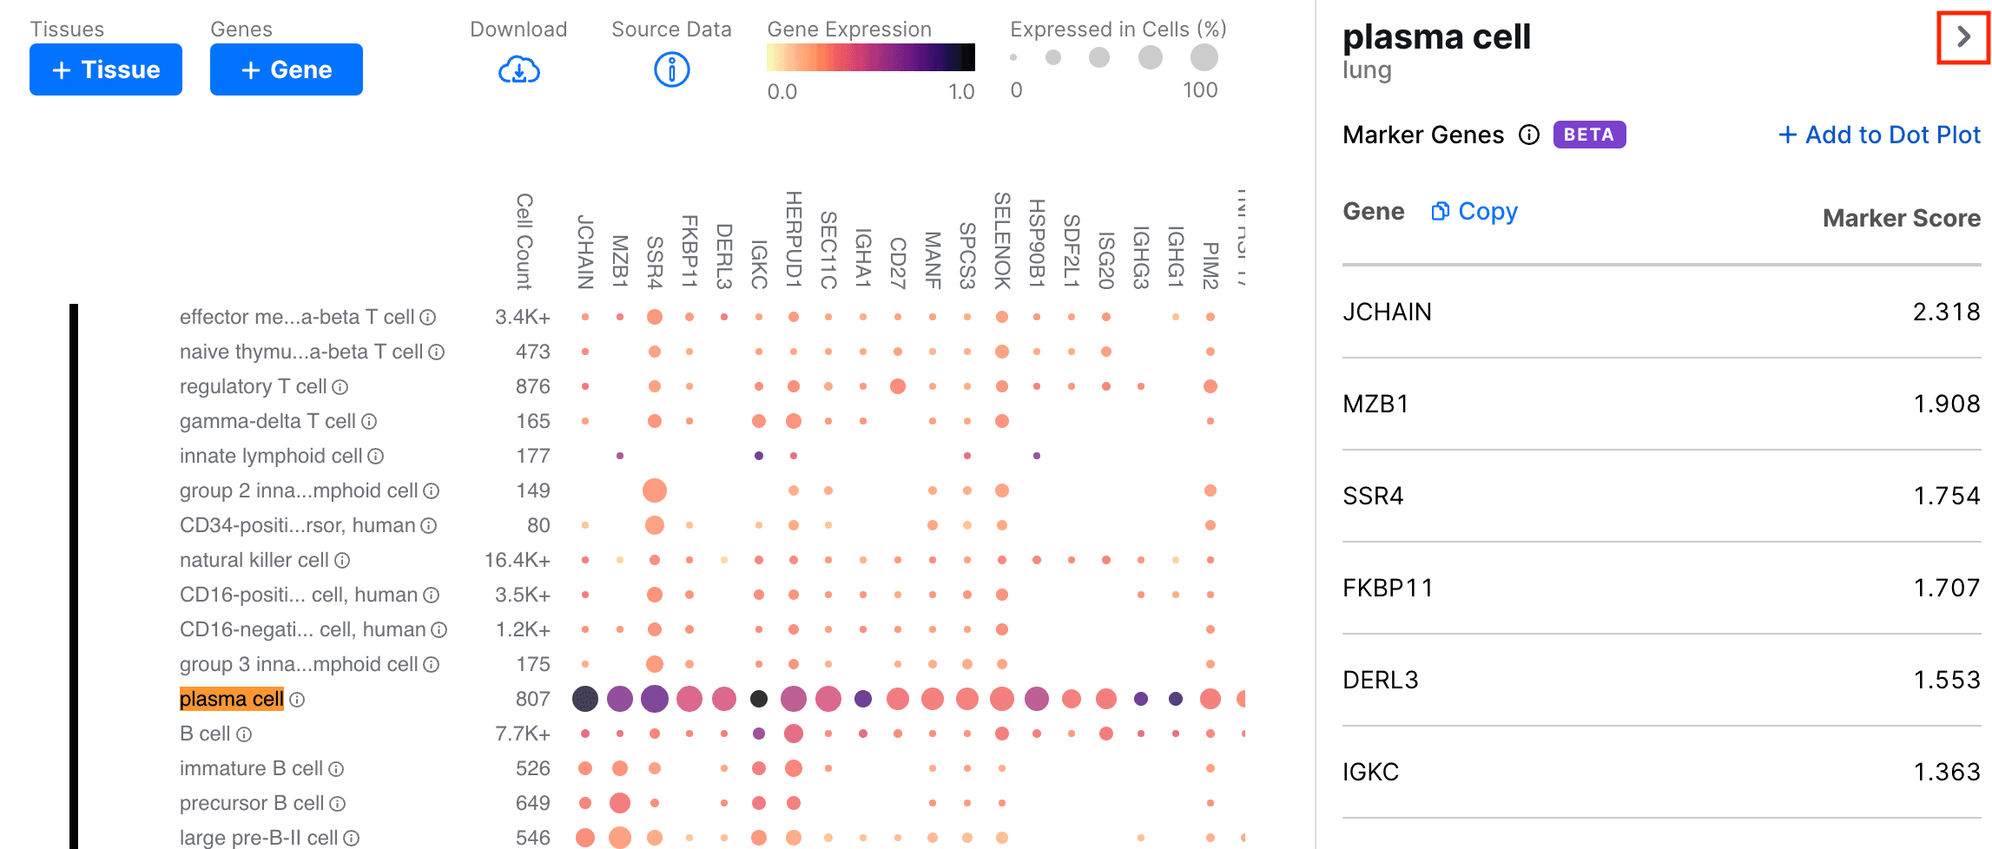Screen dimensions: 1992x849
Task: Click info icon beside B cell row
Action: [245, 734]
